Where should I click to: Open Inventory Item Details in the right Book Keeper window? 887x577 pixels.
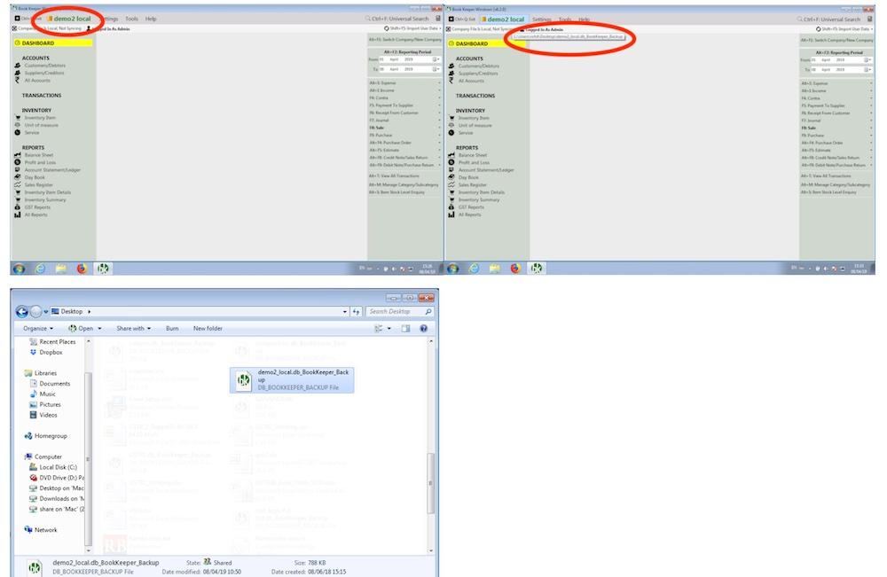482,192
